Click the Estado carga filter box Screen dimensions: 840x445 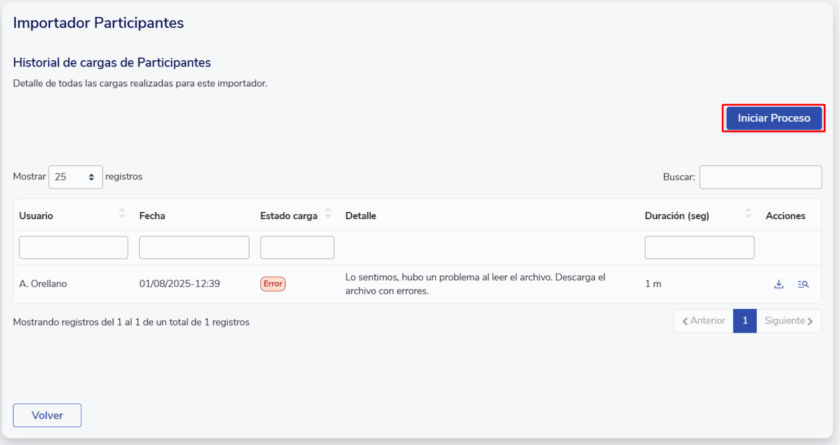[297, 247]
